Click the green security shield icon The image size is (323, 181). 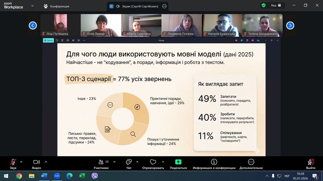(x=263, y=5)
